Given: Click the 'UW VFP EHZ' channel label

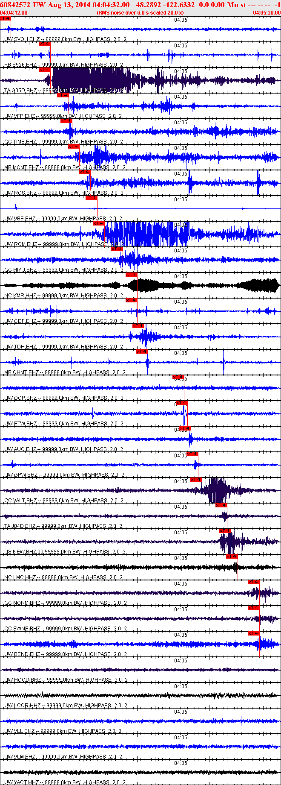Looking at the screenshot, I should [20, 116].
